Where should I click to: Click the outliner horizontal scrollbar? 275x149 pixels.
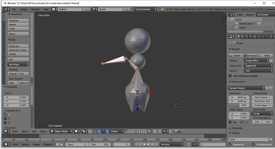[x=245, y=32]
